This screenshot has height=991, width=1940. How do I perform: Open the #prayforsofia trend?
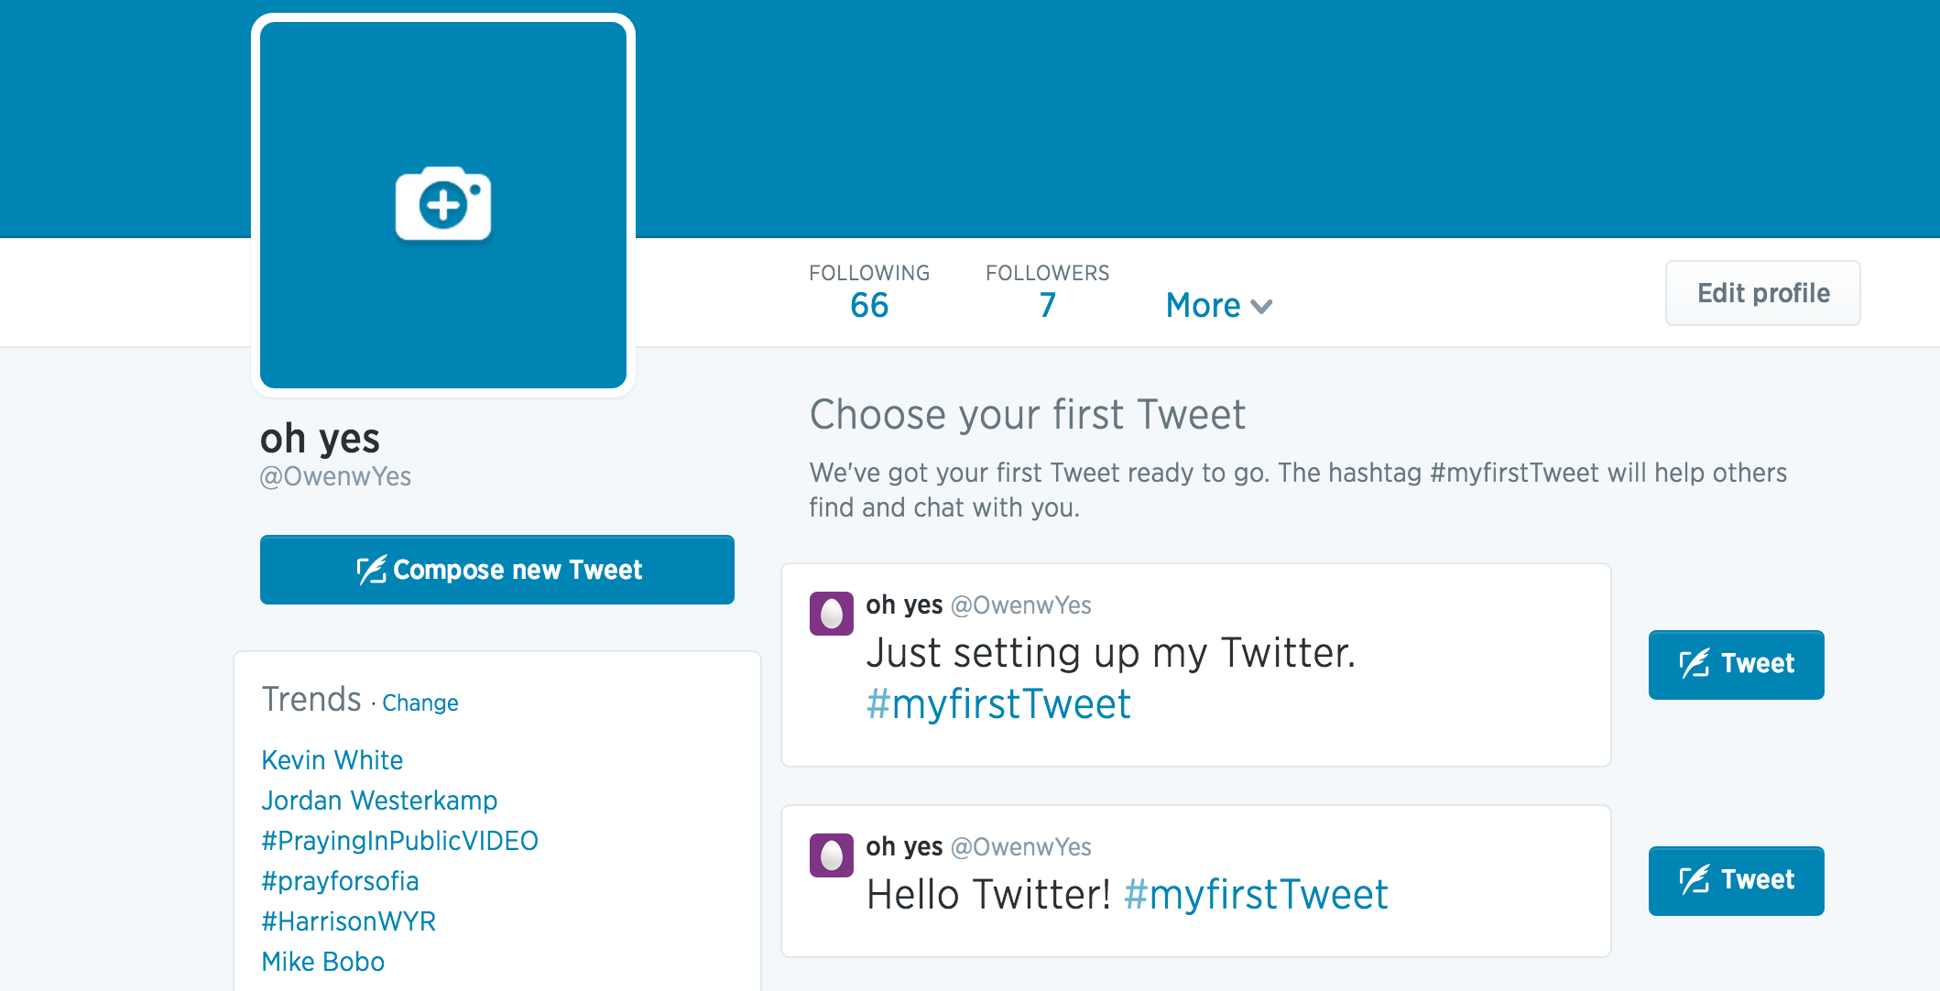340,881
